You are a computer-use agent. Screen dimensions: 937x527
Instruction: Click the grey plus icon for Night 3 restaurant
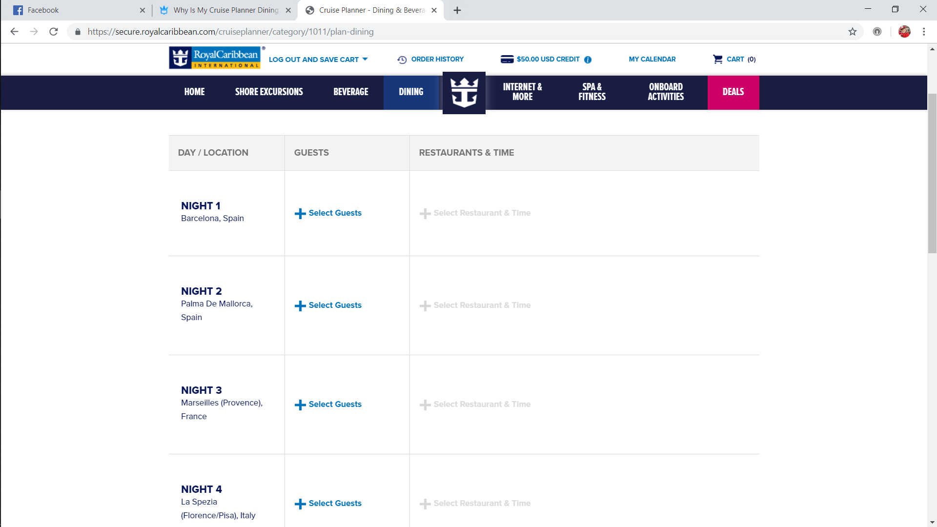click(425, 405)
